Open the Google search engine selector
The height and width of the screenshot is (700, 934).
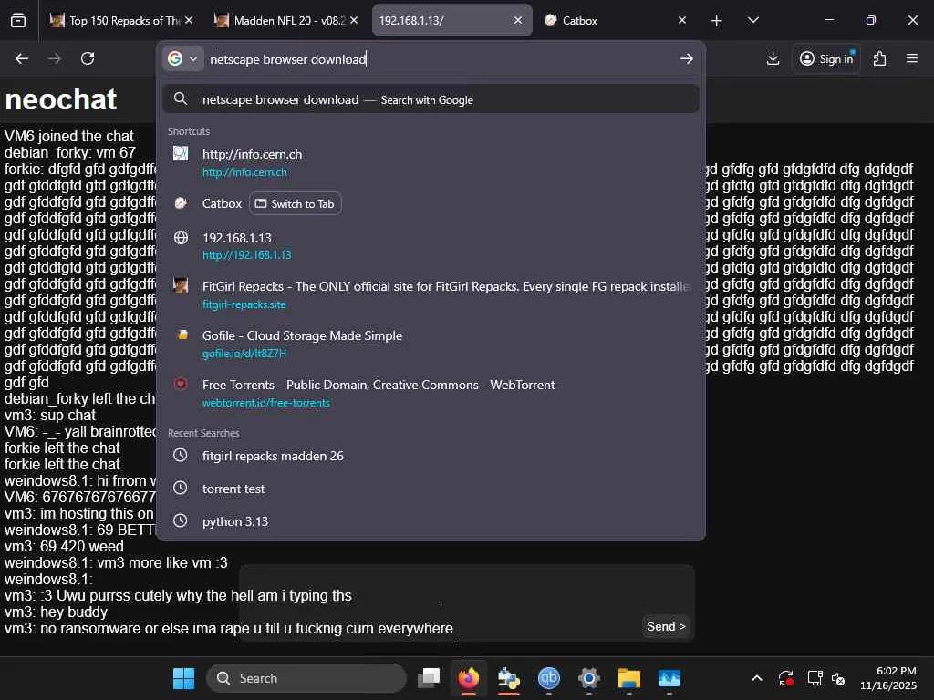[182, 59]
